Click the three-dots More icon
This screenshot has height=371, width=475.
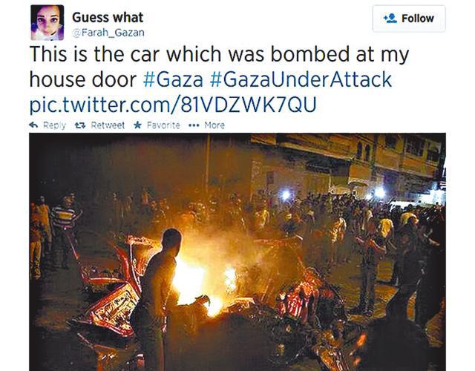[194, 125]
